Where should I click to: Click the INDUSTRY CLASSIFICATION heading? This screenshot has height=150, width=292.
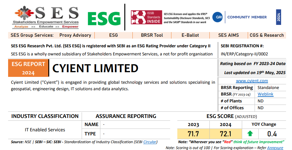tap(45, 116)
